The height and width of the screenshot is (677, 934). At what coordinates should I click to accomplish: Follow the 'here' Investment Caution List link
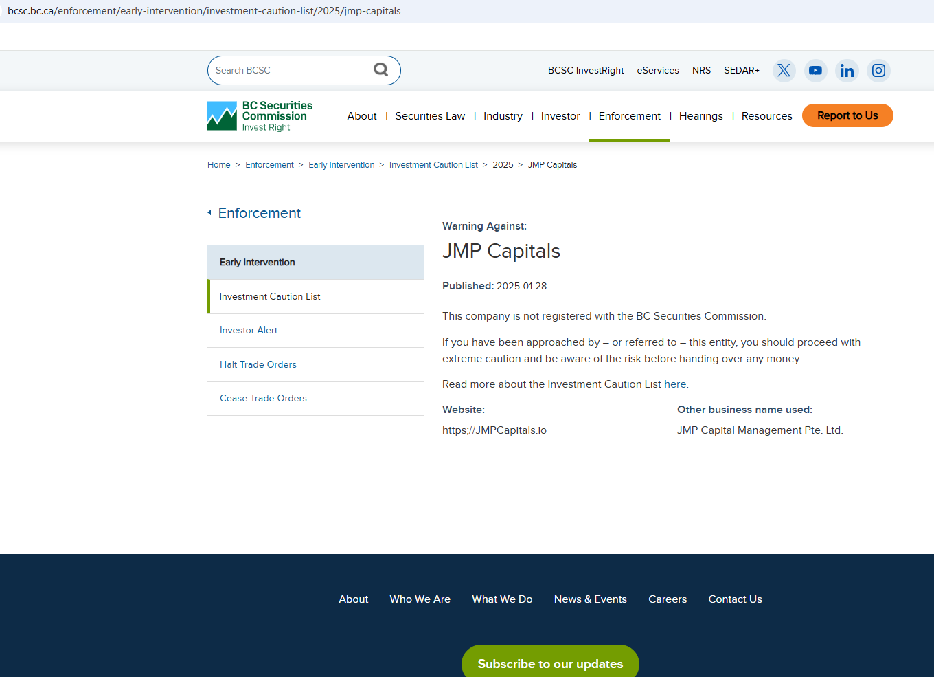click(x=674, y=384)
